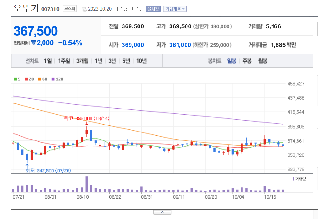Switch to the 월봉 candlestick chart

(263, 61)
